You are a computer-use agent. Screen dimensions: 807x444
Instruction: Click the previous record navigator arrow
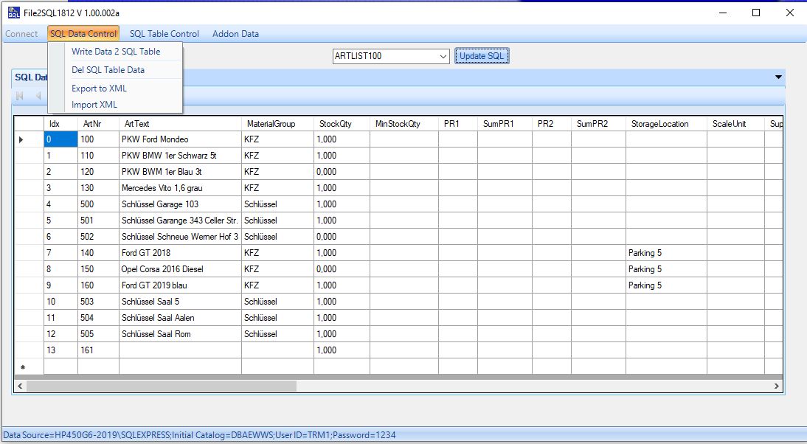(38, 96)
